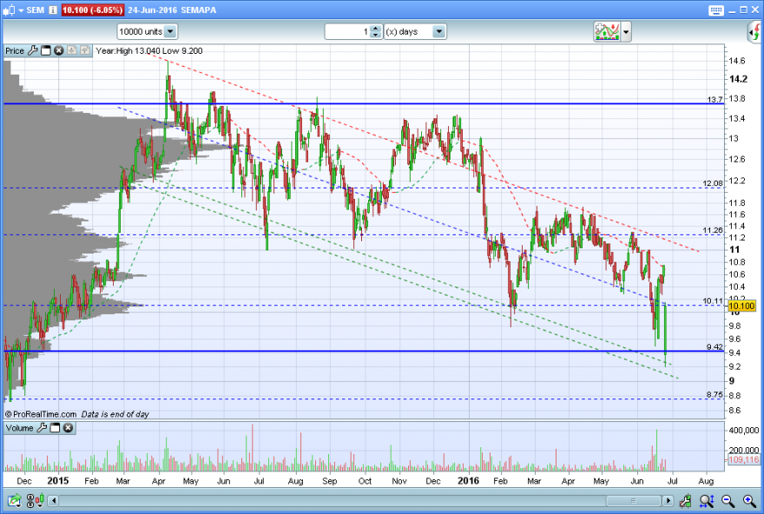
Task: Open Volume panel wrench settings
Action: click(x=42, y=428)
